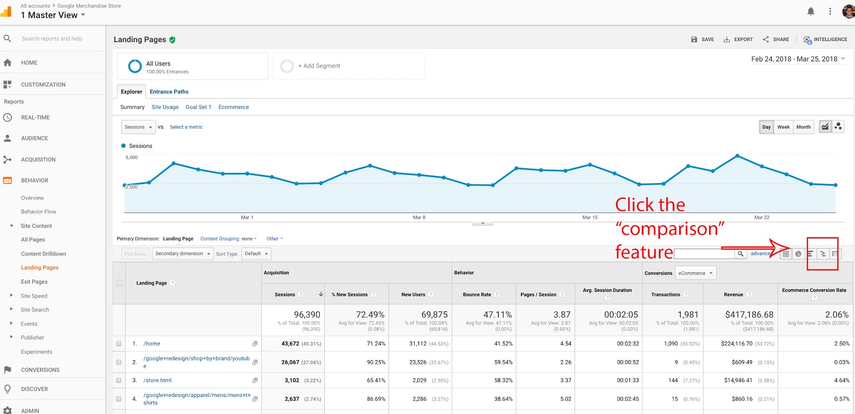855x414 pixels.
Task: Open the Sort Type Default dropdown
Action: pyautogui.click(x=256, y=254)
